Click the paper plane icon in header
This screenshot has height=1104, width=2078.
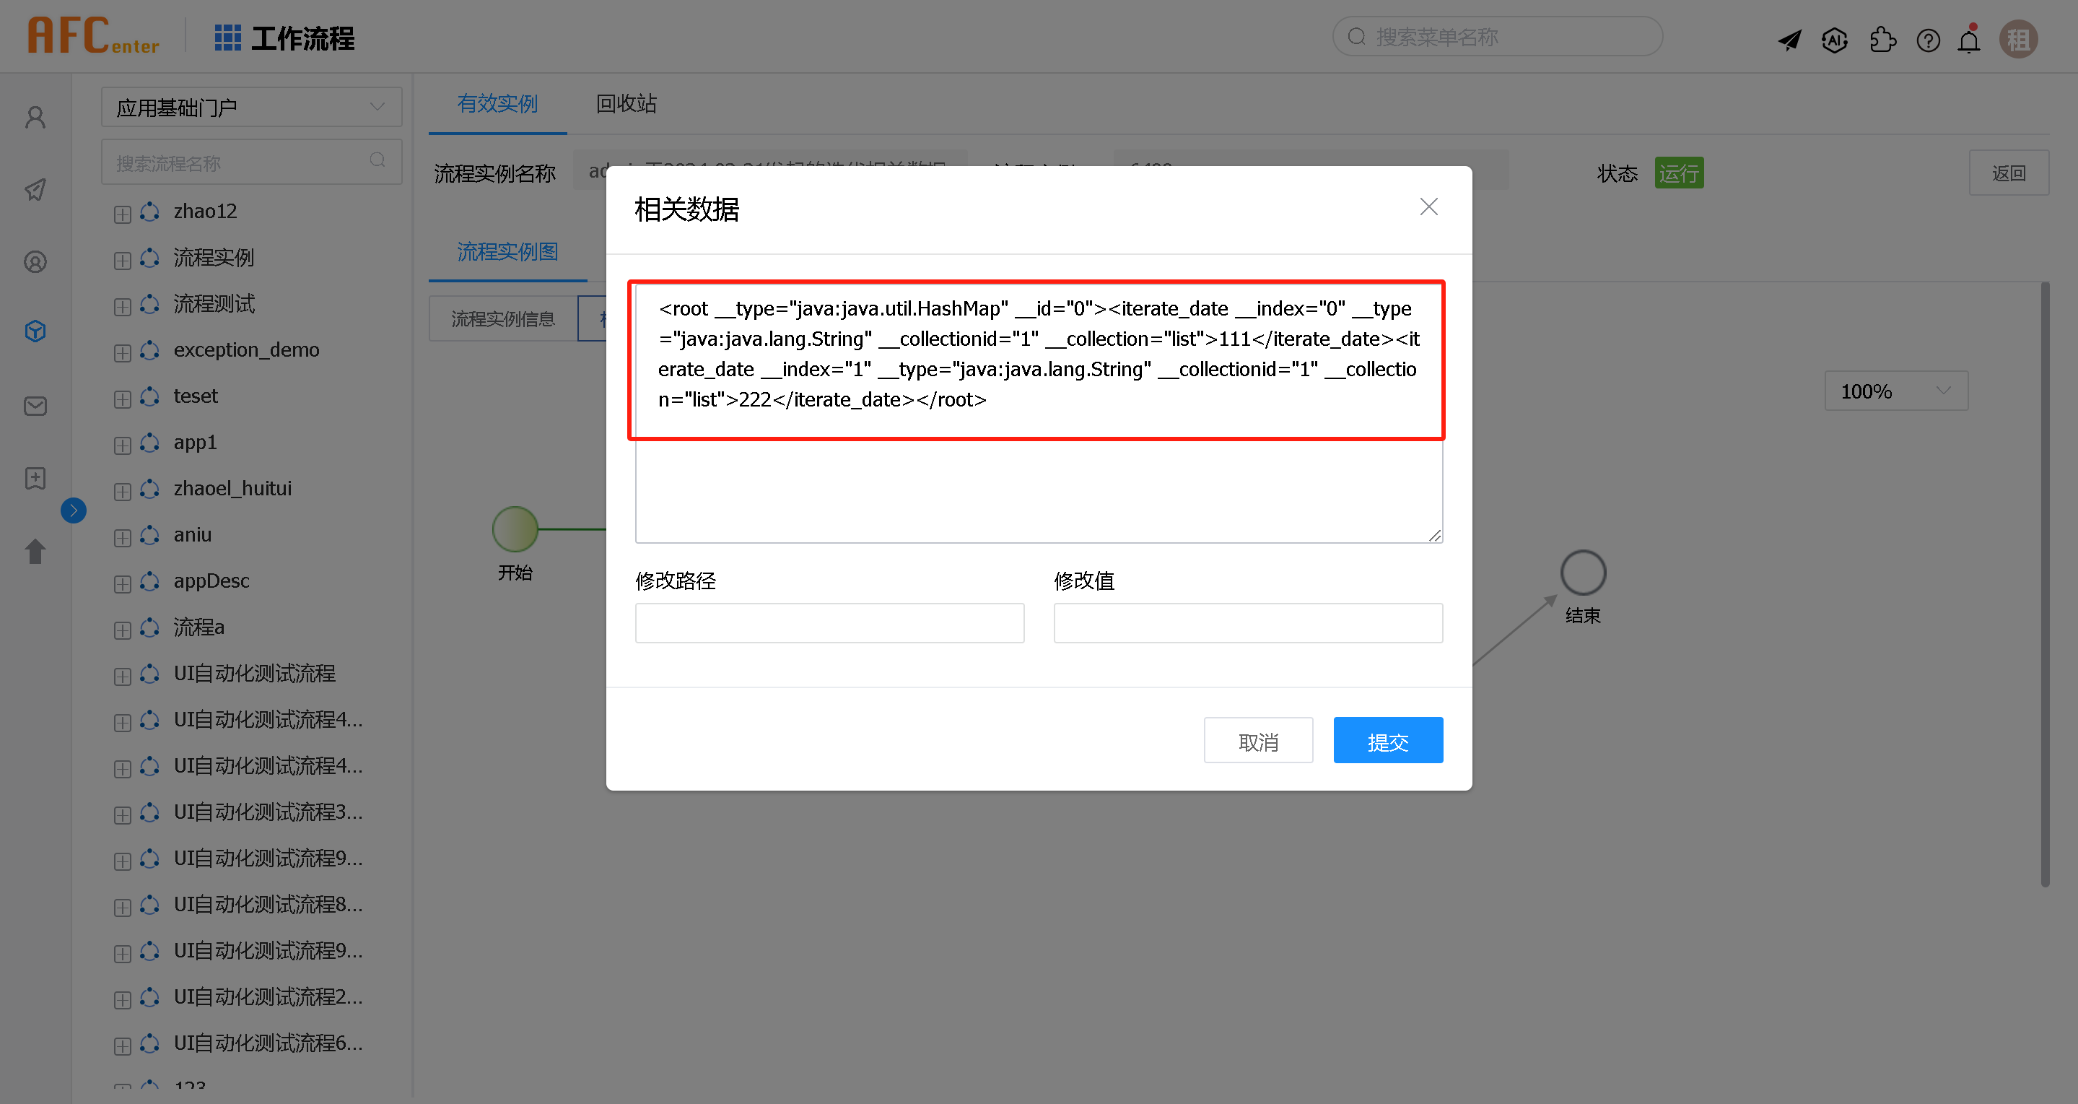pos(1789,40)
